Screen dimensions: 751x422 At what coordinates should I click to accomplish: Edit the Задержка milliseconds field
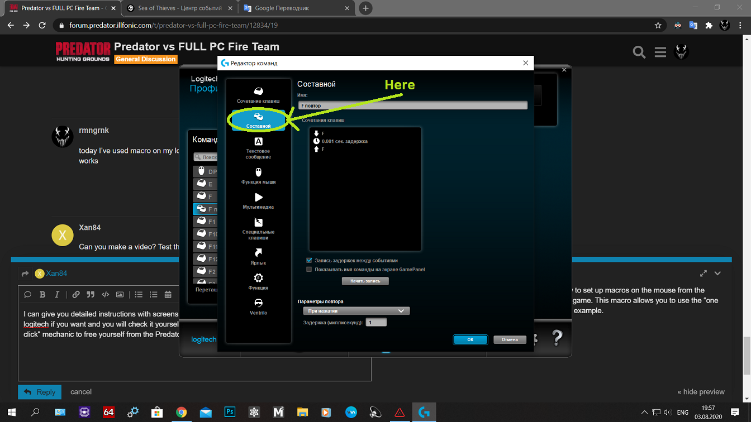tap(375, 323)
